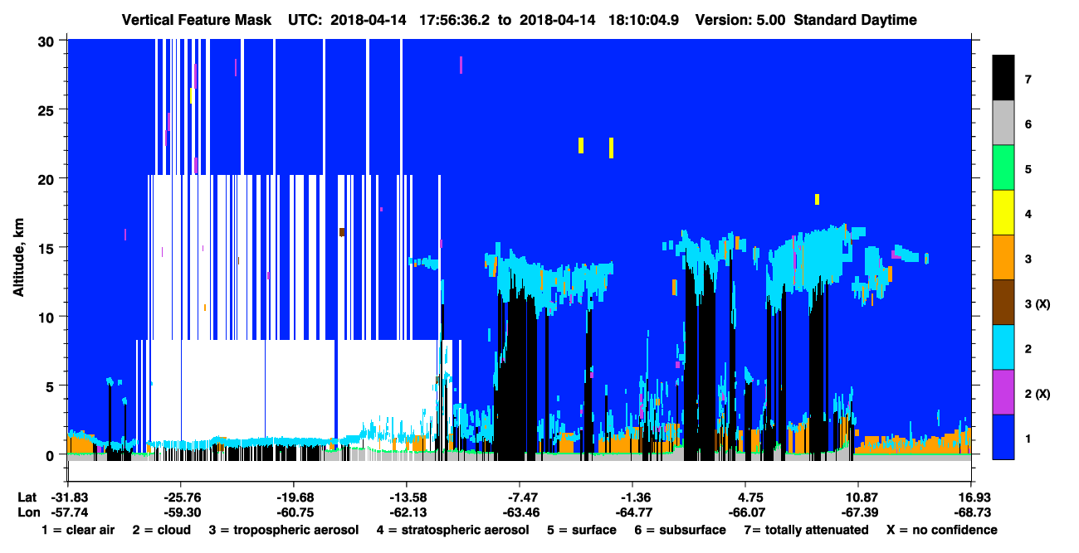Viewport: 1079px width, 553px height.
Task: Click the colorbar label 4
Action: click(1028, 214)
